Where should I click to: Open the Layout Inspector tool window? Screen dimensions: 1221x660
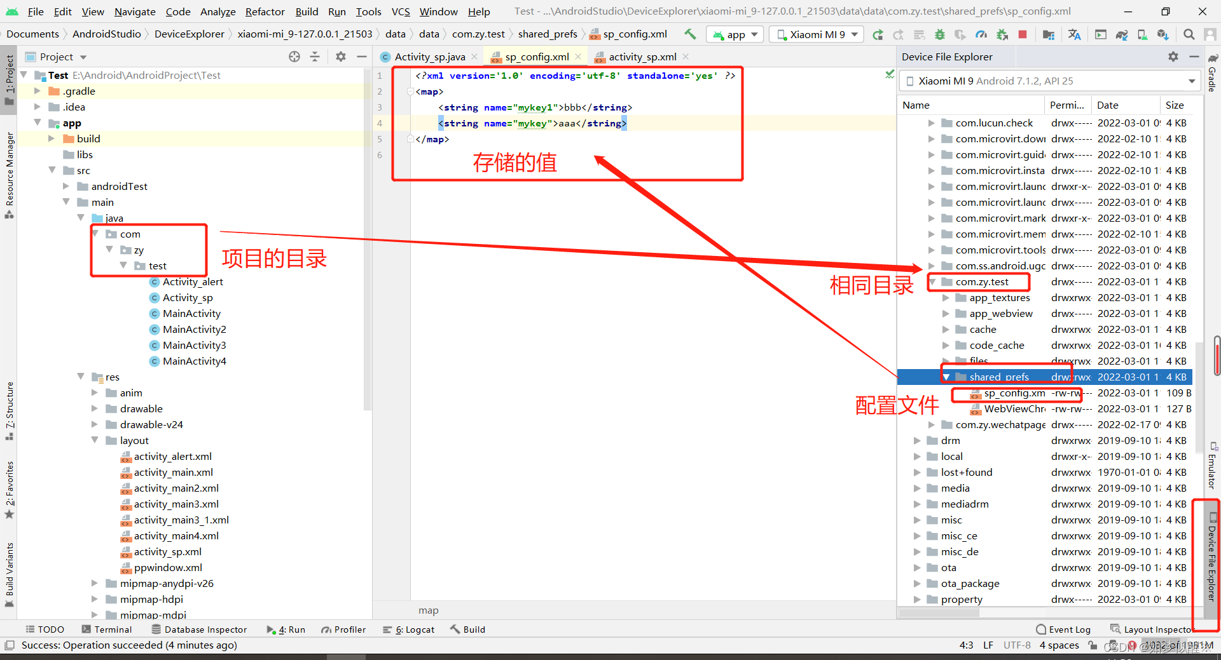click(x=1151, y=630)
